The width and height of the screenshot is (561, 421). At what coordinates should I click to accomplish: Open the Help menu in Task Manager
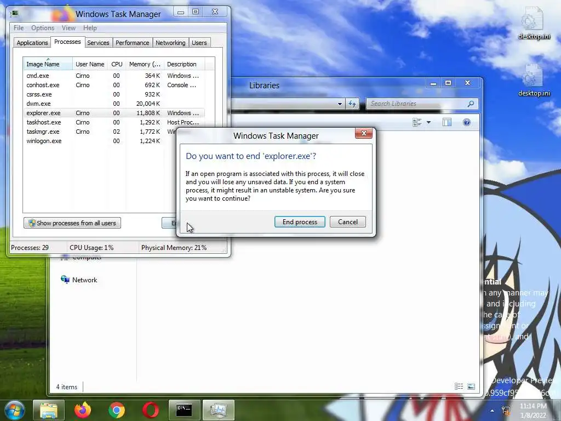tap(90, 28)
